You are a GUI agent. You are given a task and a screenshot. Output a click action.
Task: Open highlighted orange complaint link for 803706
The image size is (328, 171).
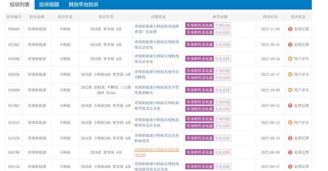(x=157, y=152)
